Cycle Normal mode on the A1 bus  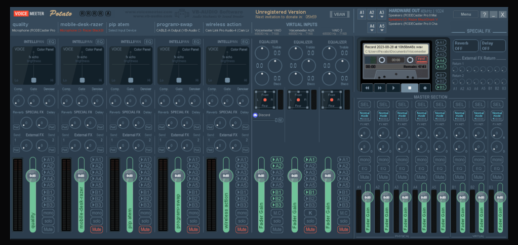click(365, 116)
